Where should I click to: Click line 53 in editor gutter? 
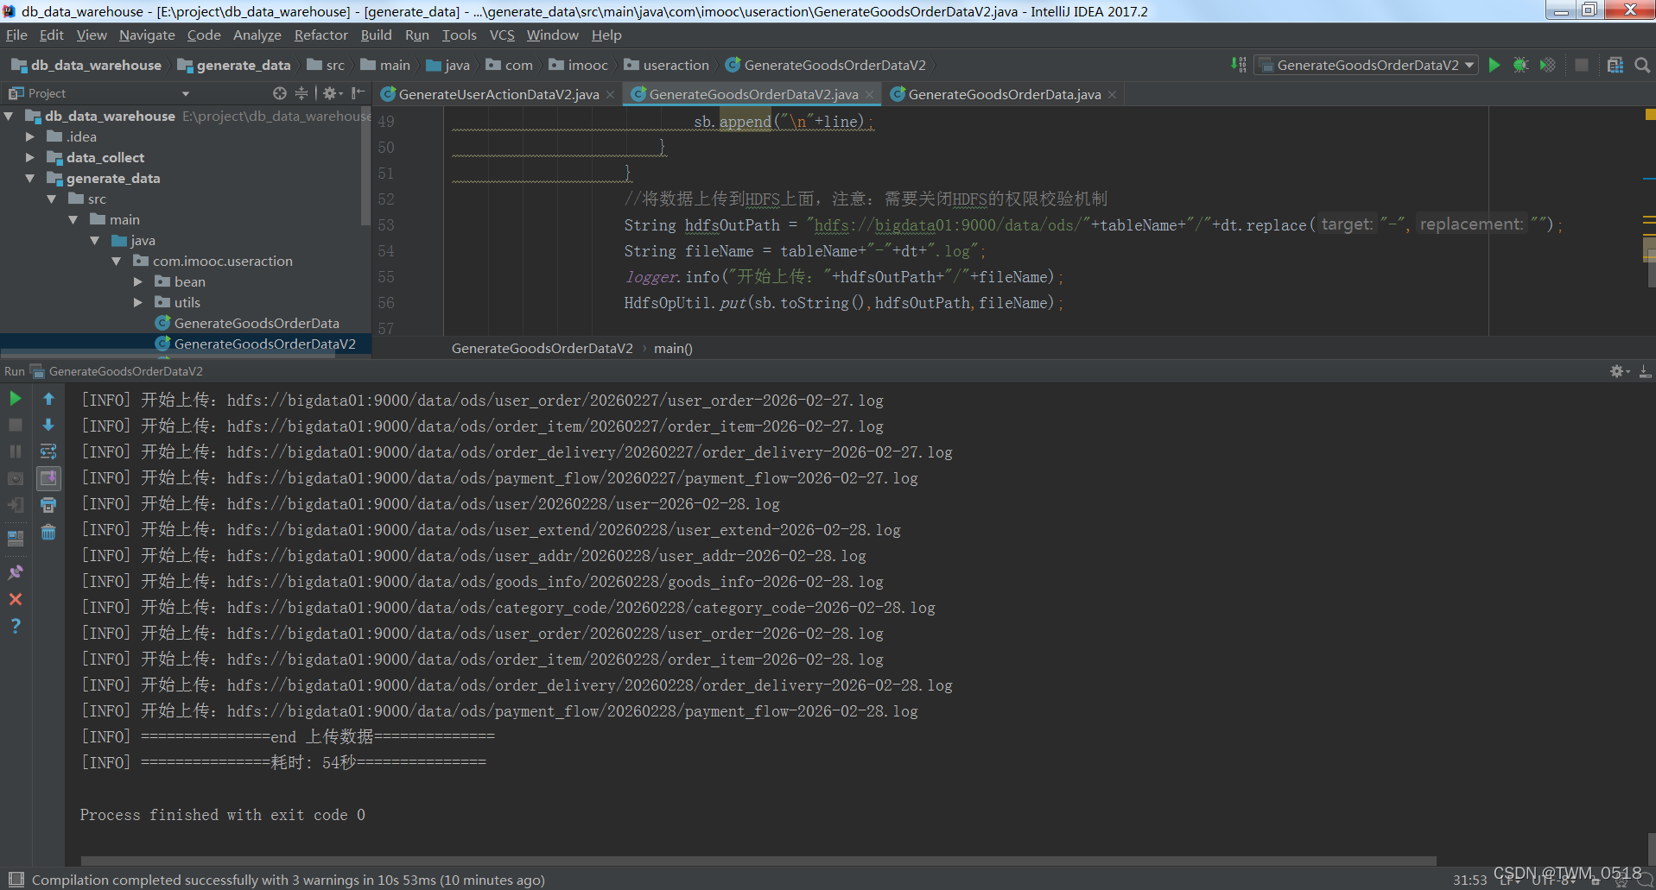click(x=386, y=225)
